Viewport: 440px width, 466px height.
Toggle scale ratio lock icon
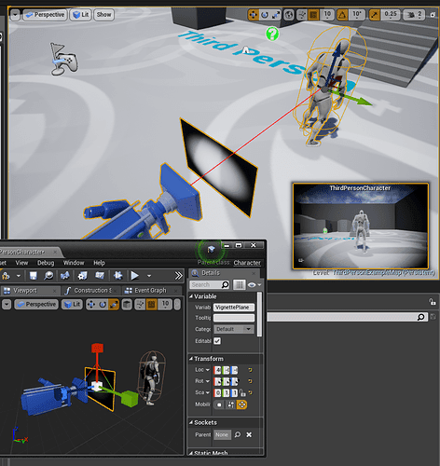pos(242,393)
